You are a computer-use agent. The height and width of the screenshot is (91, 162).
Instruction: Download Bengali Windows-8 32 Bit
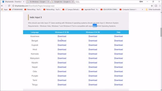(x=62, y=41)
